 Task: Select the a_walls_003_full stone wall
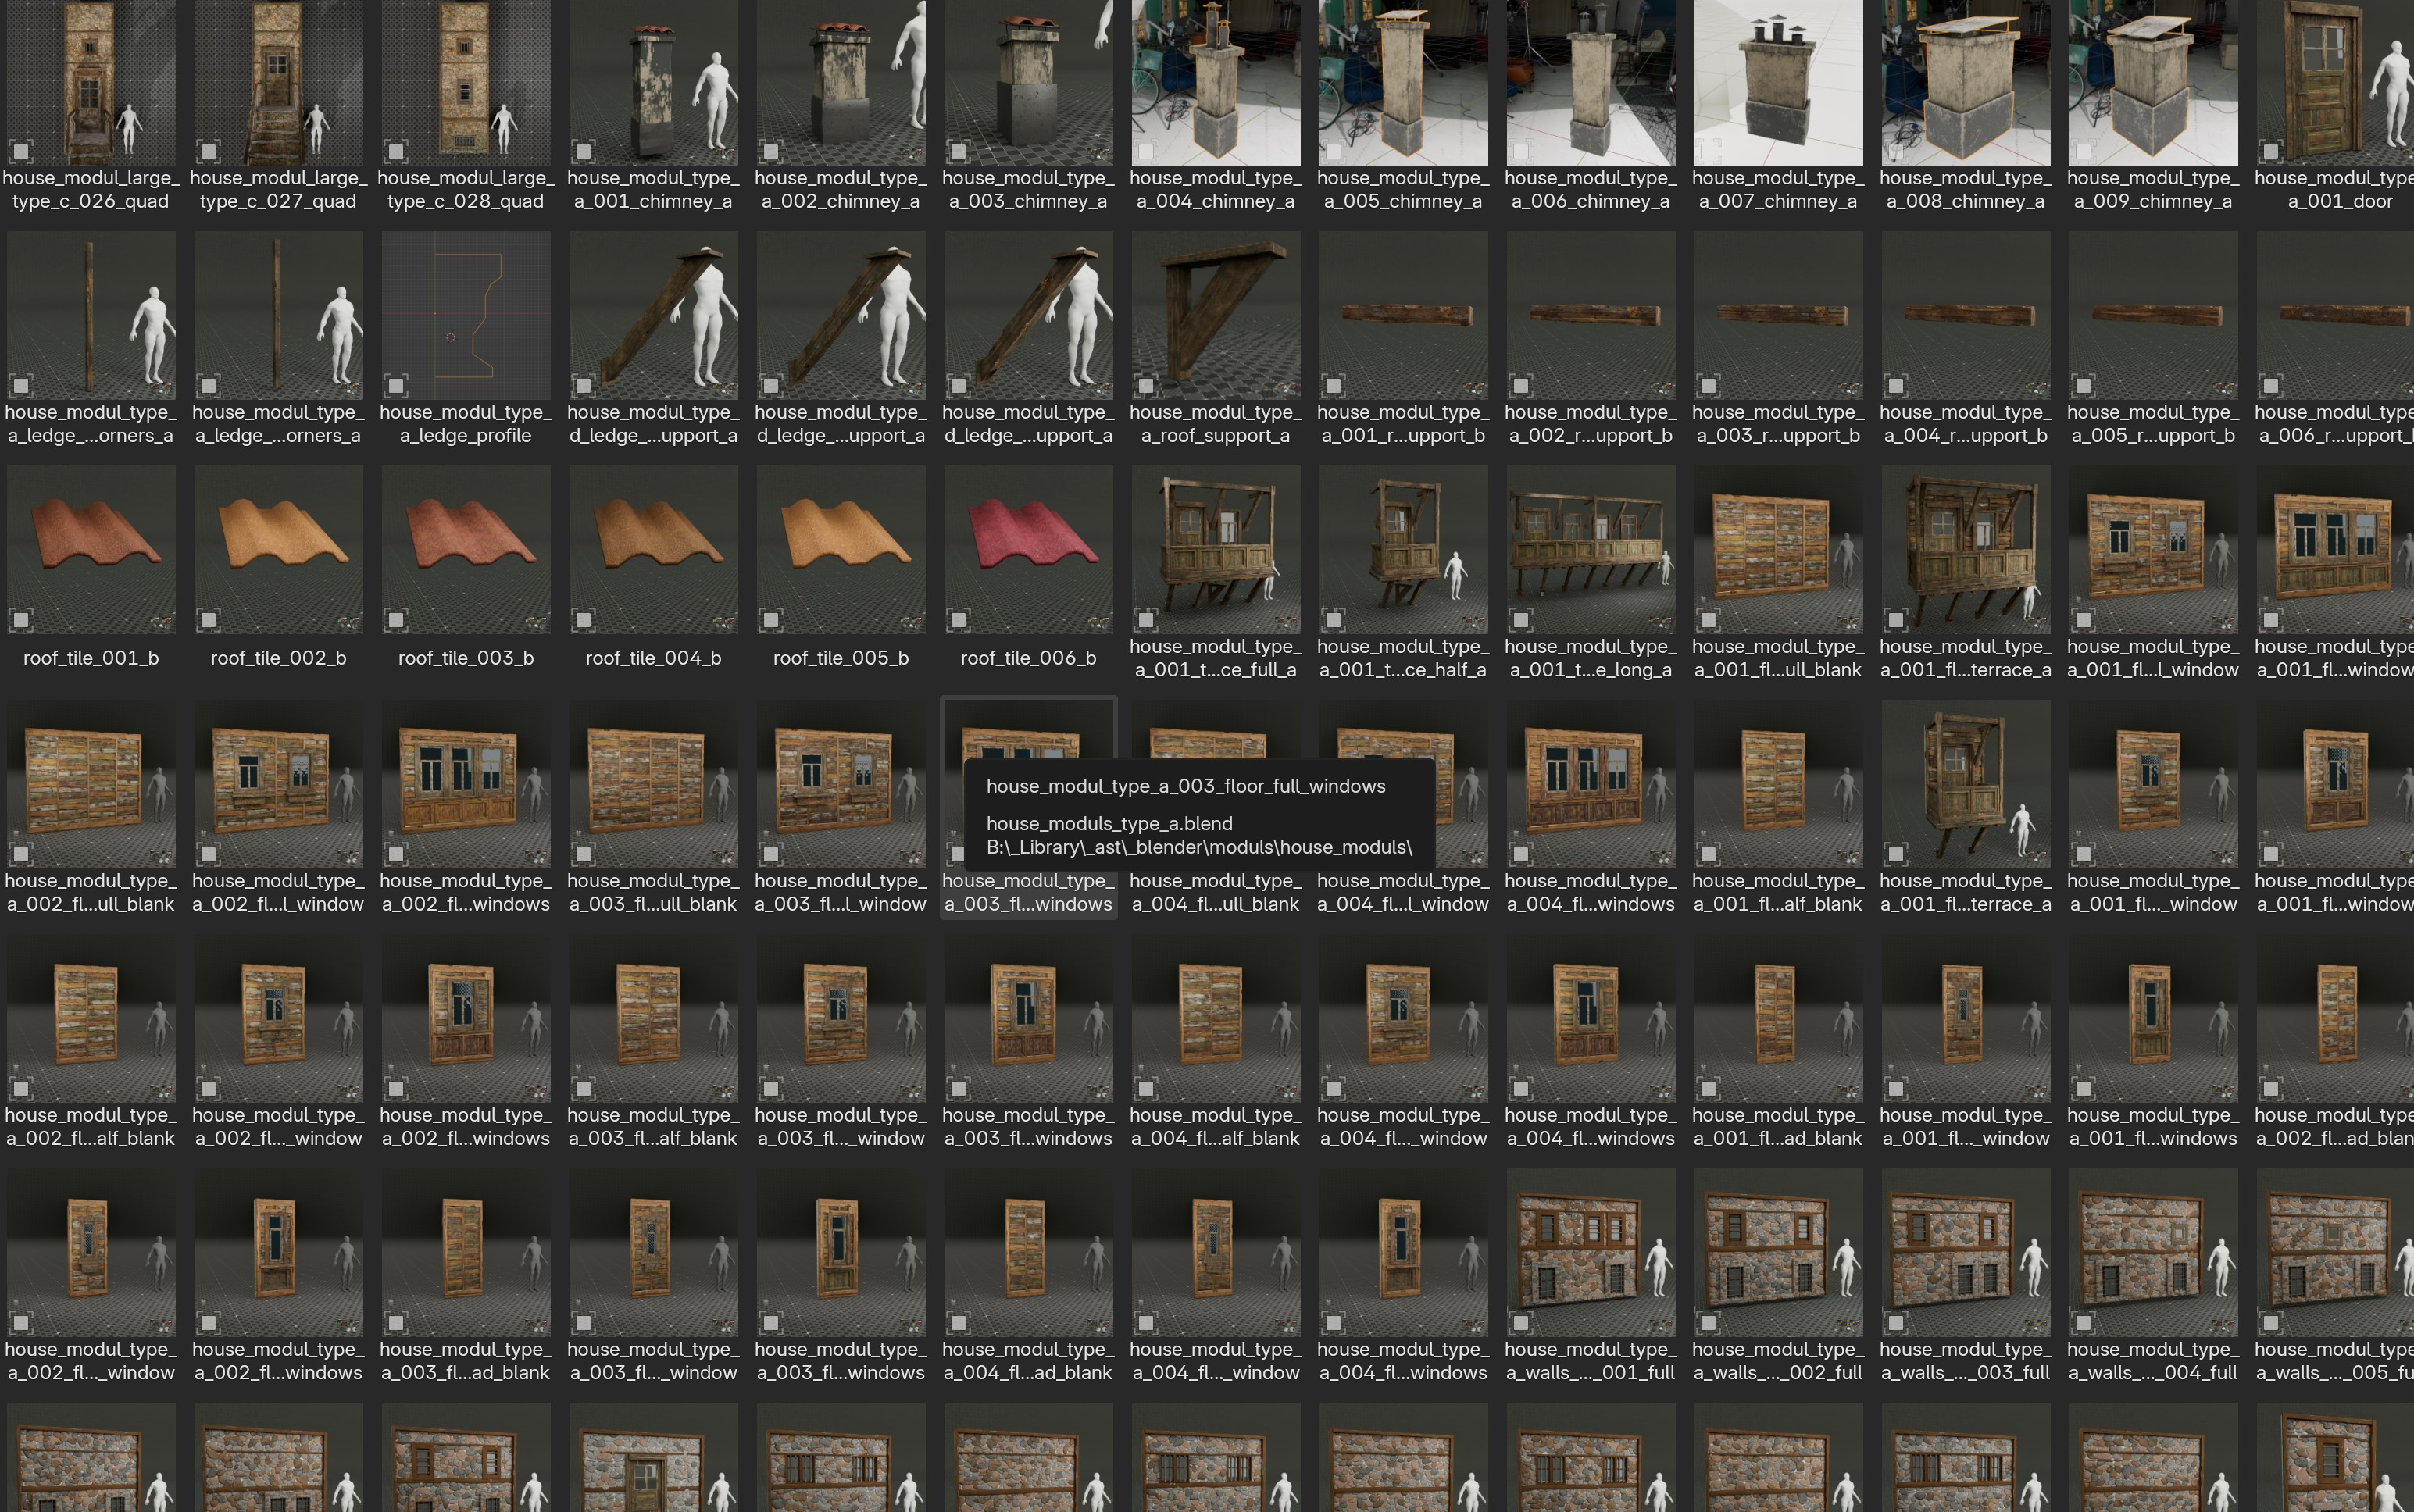click(1965, 1252)
